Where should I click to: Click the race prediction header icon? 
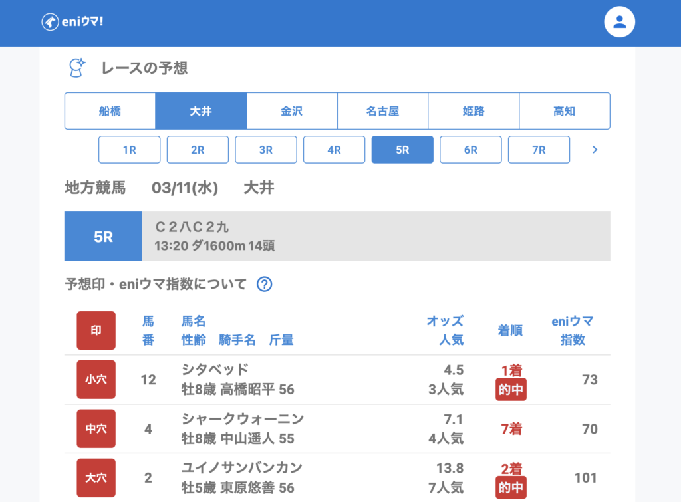(77, 68)
